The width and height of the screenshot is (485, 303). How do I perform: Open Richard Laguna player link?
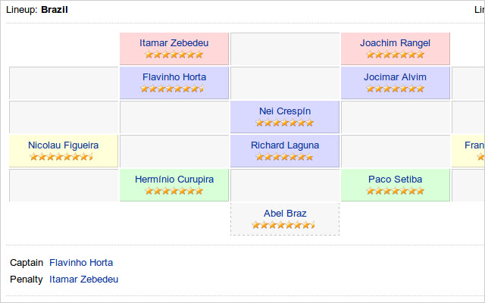284,145
